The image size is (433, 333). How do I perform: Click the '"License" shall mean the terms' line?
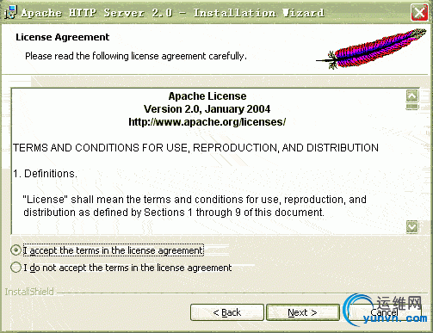tap(195, 200)
